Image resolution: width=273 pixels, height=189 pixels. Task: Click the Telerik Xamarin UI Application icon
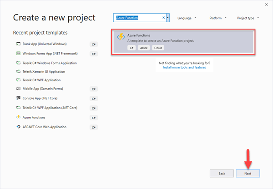[18, 71]
